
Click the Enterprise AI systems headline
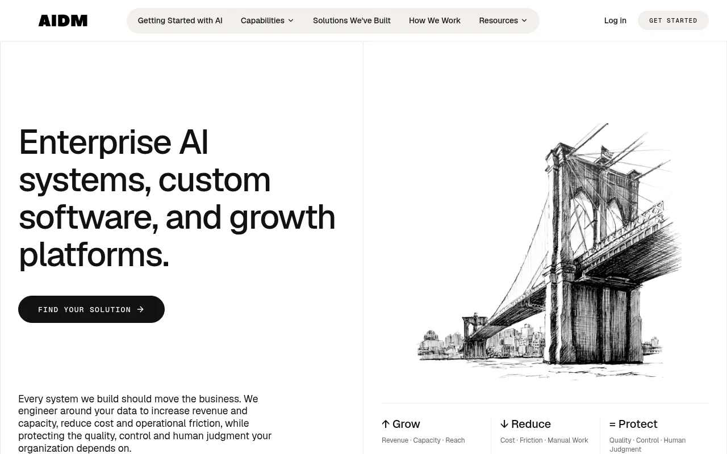[177, 197]
